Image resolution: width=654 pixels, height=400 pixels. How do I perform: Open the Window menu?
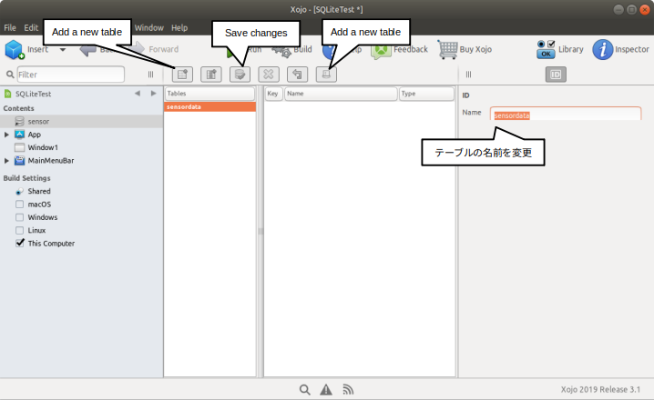(148, 28)
